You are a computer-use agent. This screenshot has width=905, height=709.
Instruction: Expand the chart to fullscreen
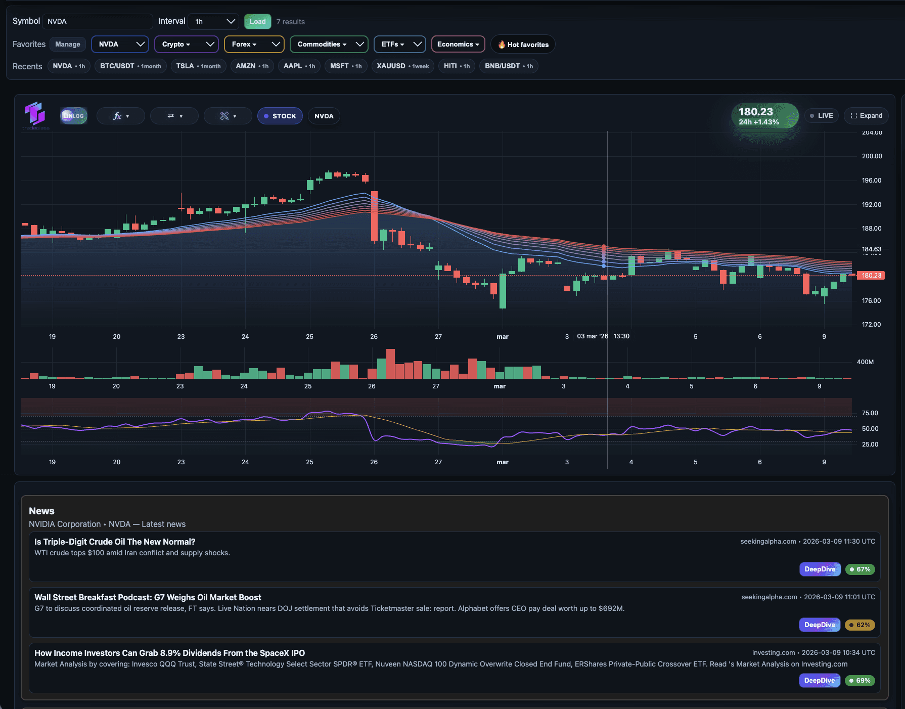click(866, 115)
